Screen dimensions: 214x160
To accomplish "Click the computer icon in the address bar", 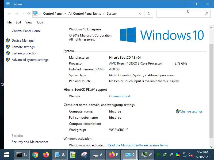I will tap(35, 14).
